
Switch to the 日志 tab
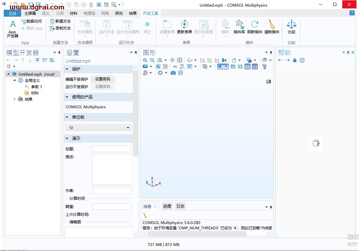pyautogui.click(x=180, y=206)
